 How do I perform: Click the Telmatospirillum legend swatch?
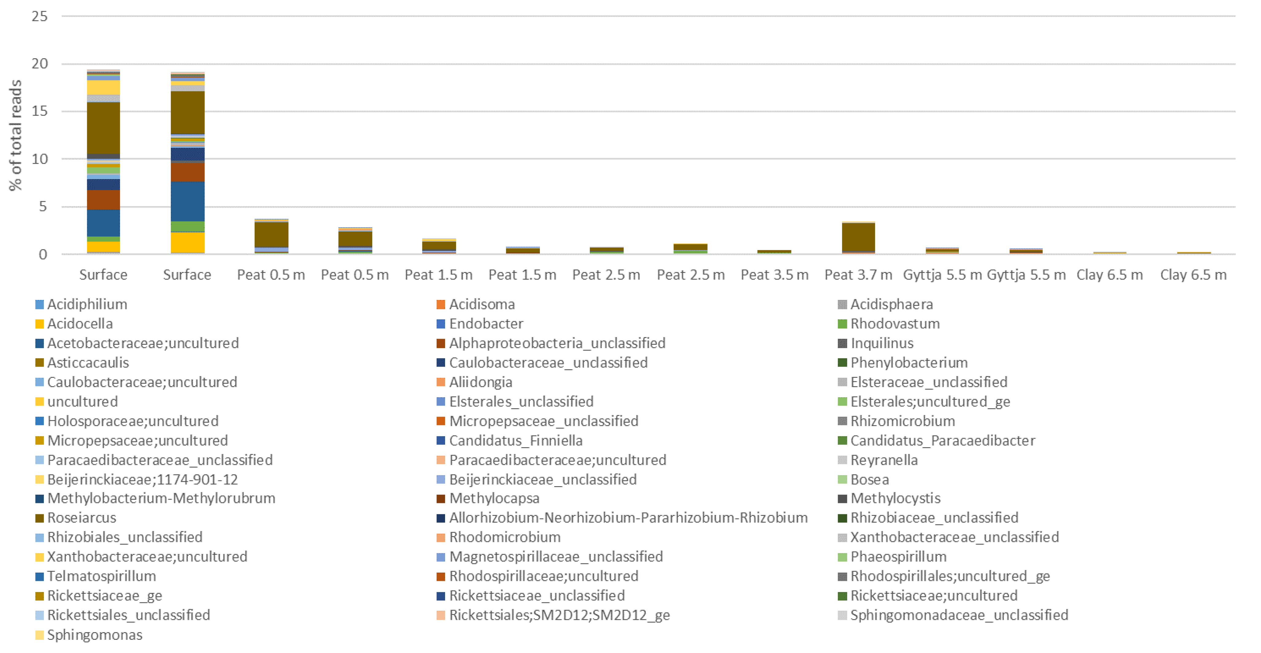click(40, 577)
